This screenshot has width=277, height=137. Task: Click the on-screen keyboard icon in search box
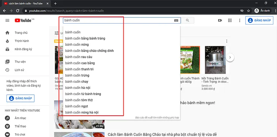[176, 20]
